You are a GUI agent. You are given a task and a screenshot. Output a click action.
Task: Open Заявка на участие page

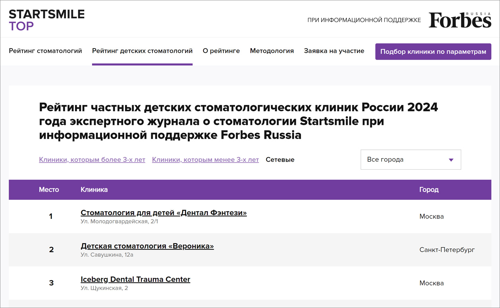pyautogui.click(x=334, y=51)
